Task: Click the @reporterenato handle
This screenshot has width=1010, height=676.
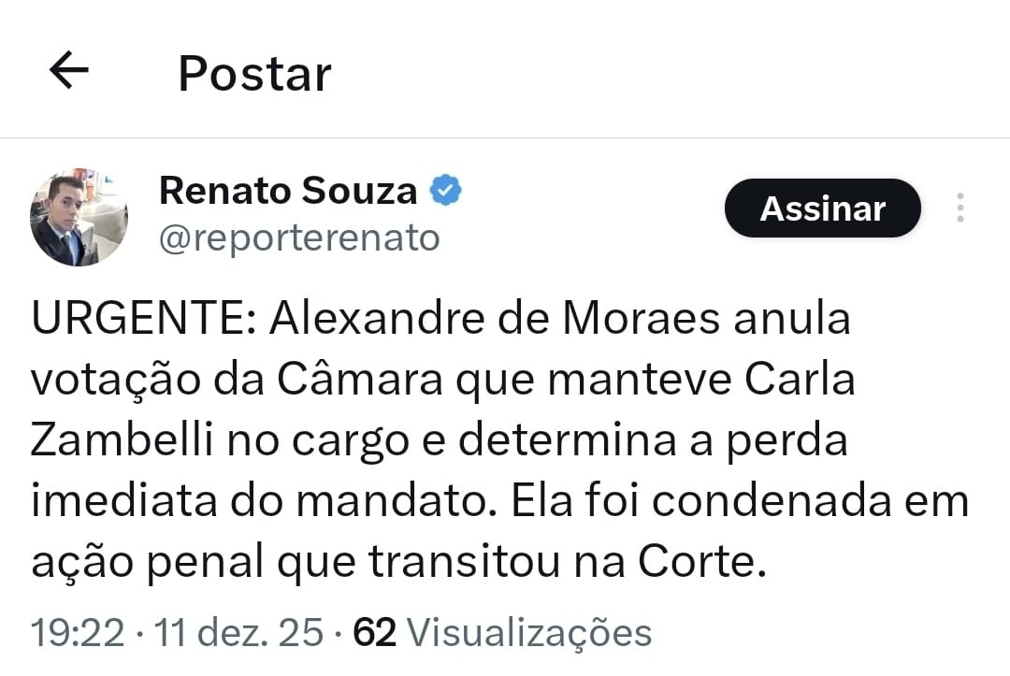Action: coord(299,238)
